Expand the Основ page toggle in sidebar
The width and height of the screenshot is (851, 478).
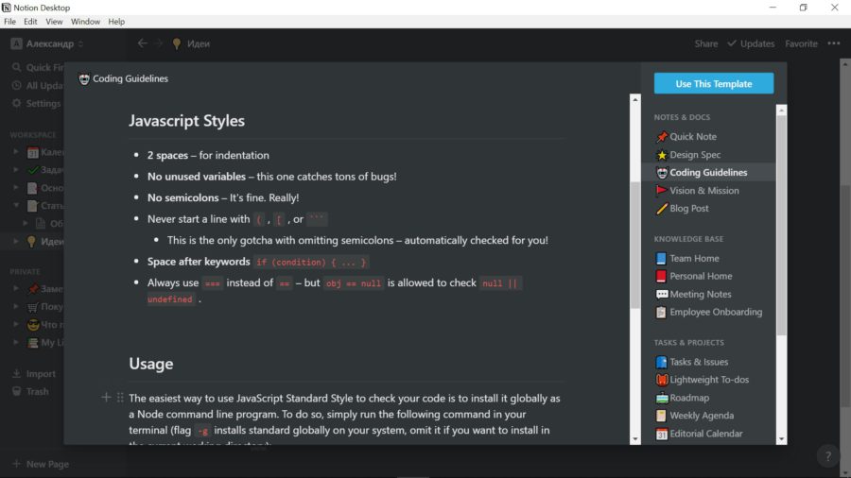[16, 187]
